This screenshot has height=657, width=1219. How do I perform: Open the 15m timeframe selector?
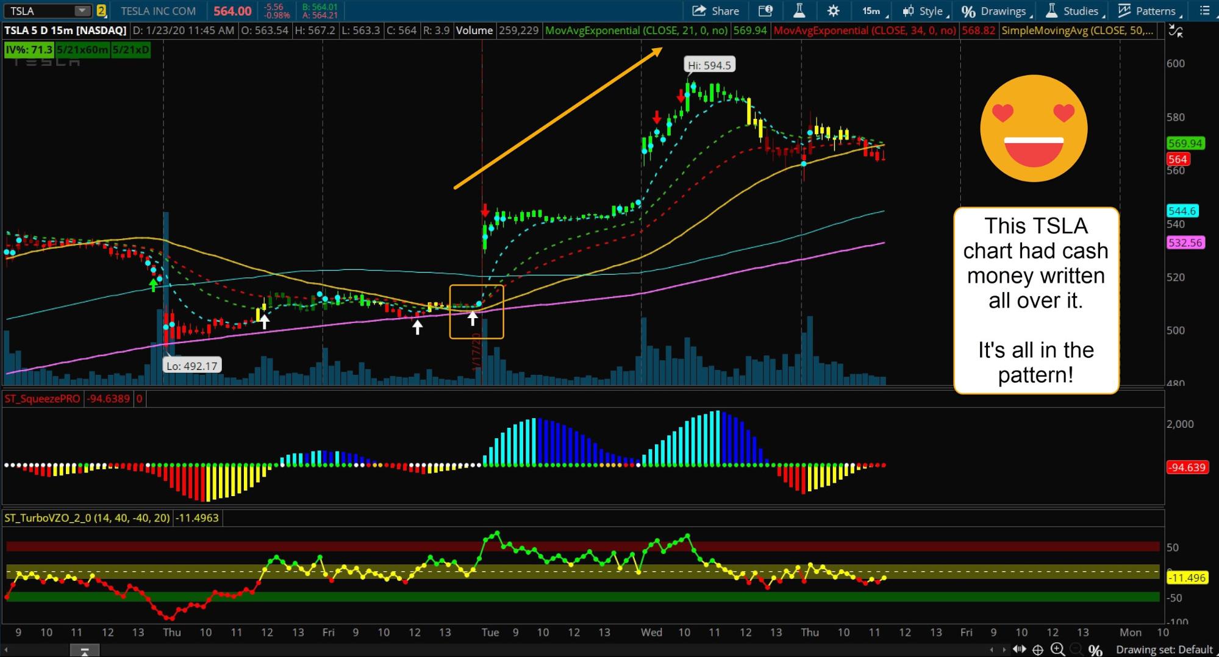click(x=874, y=11)
